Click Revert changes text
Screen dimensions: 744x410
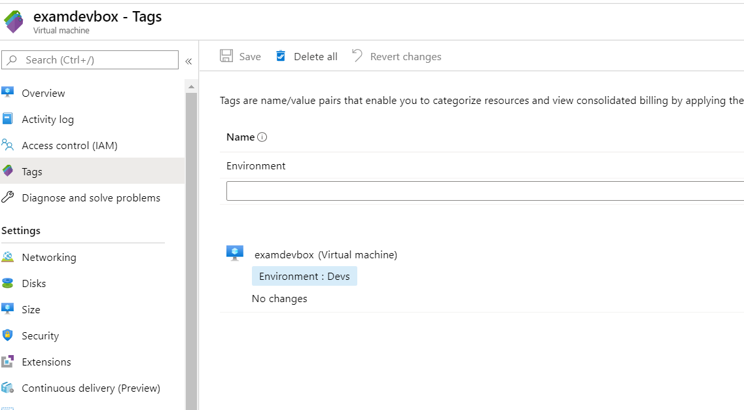click(406, 57)
